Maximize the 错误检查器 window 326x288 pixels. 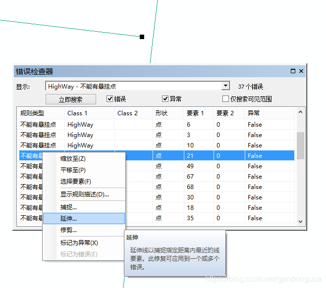(293, 71)
